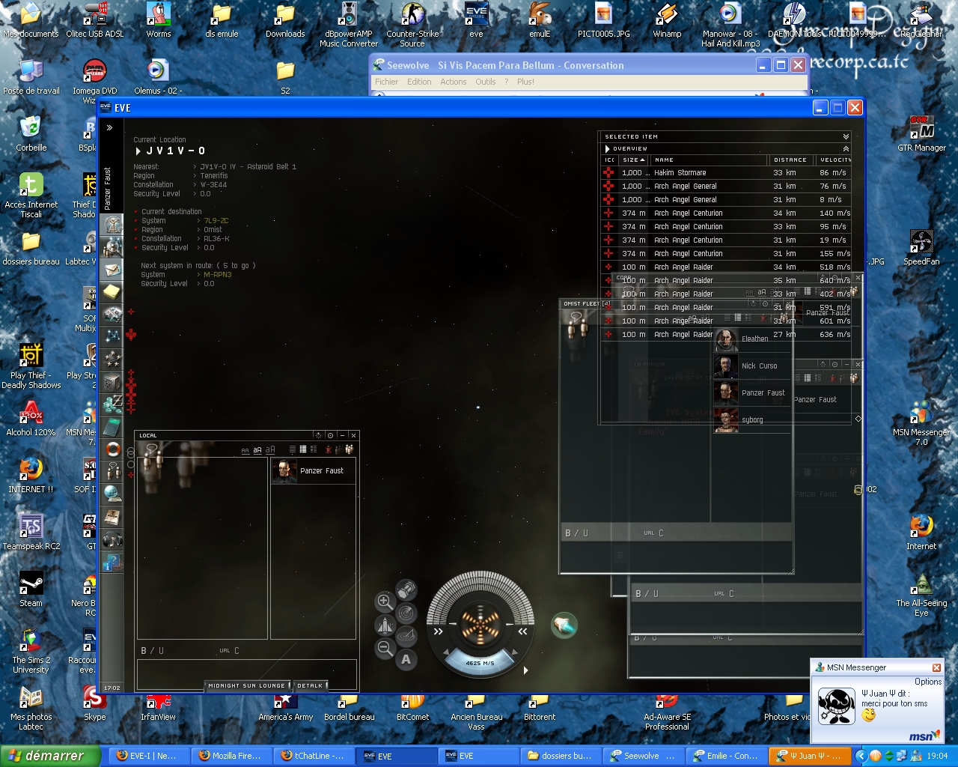This screenshot has width=958, height=767.
Task: Click the speed gauge showing 4625 M/S
Action: [480, 663]
